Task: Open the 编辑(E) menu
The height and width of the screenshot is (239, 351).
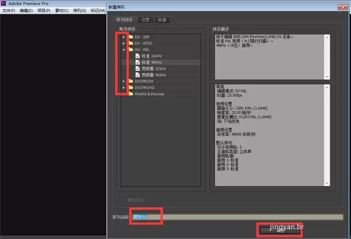Action: [x=26, y=11]
